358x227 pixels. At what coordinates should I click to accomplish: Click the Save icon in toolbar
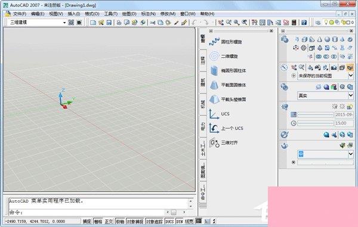pos(109,22)
